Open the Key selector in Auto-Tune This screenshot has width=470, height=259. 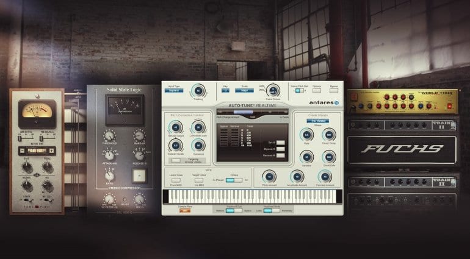pyautogui.click(x=225, y=90)
